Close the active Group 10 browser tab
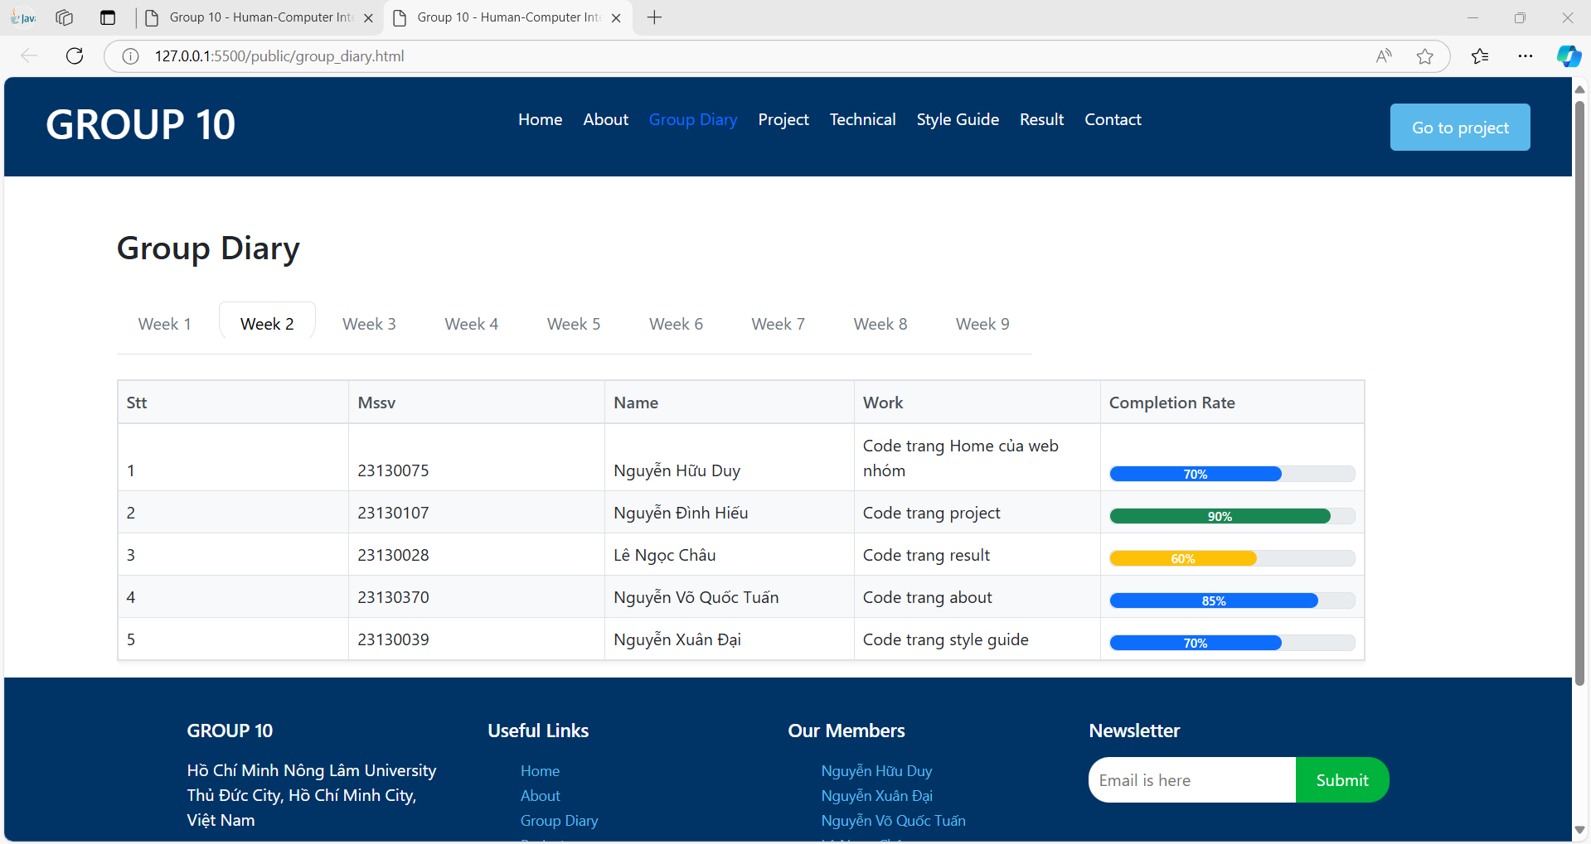The image size is (1591, 844). tap(616, 17)
